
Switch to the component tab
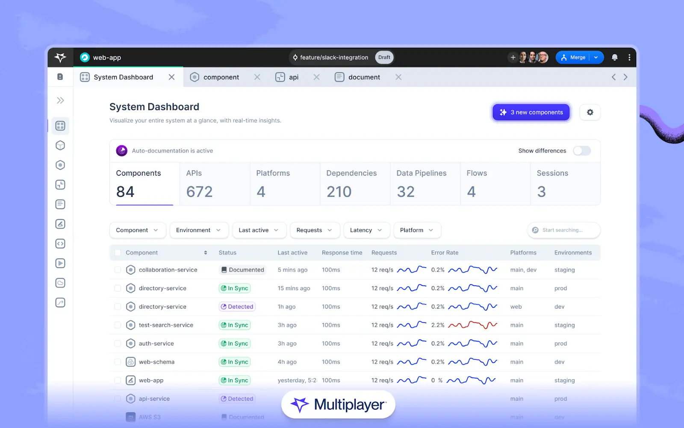click(221, 77)
